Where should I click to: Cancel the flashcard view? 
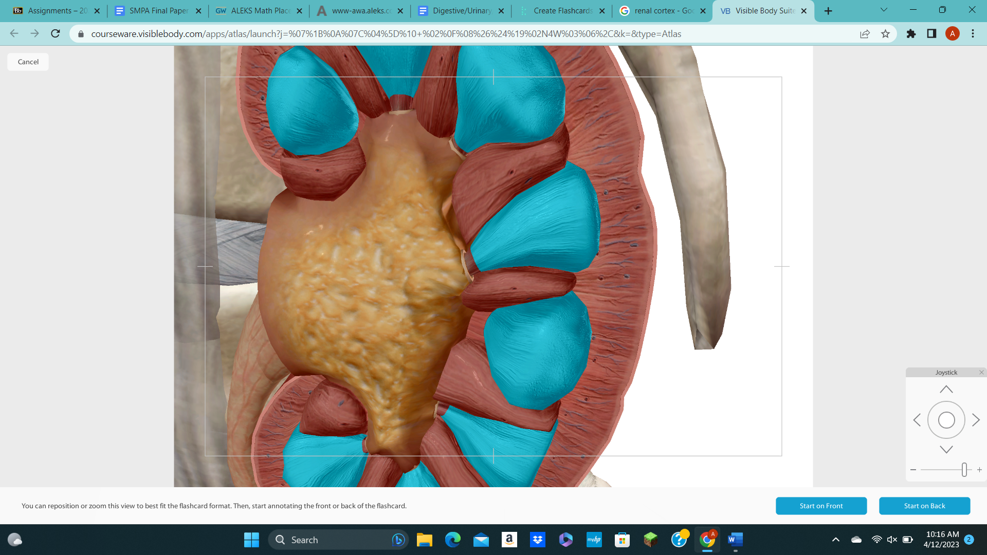tap(27, 61)
